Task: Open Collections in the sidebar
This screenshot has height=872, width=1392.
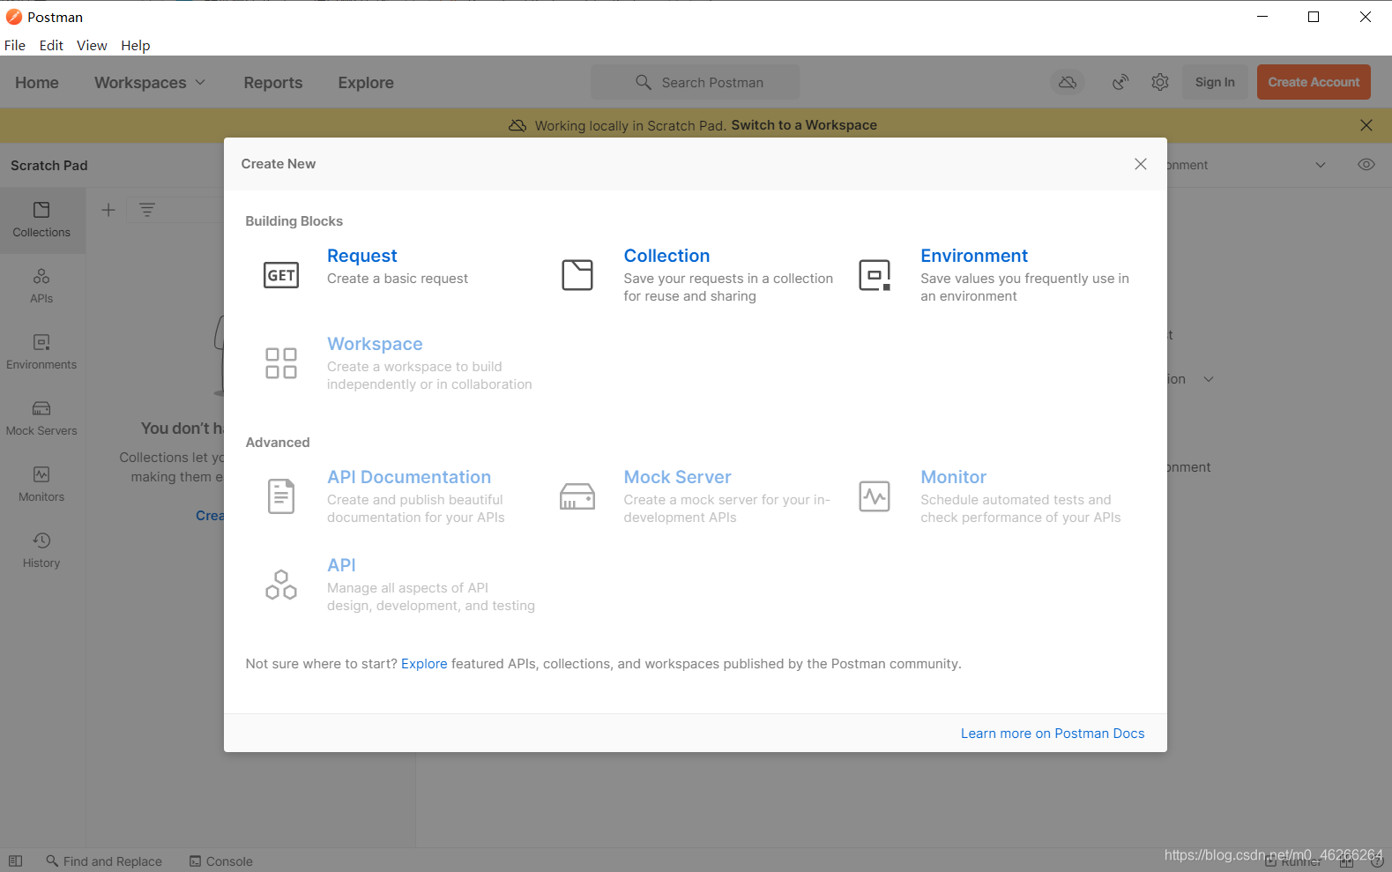Action: click(41, 220)
